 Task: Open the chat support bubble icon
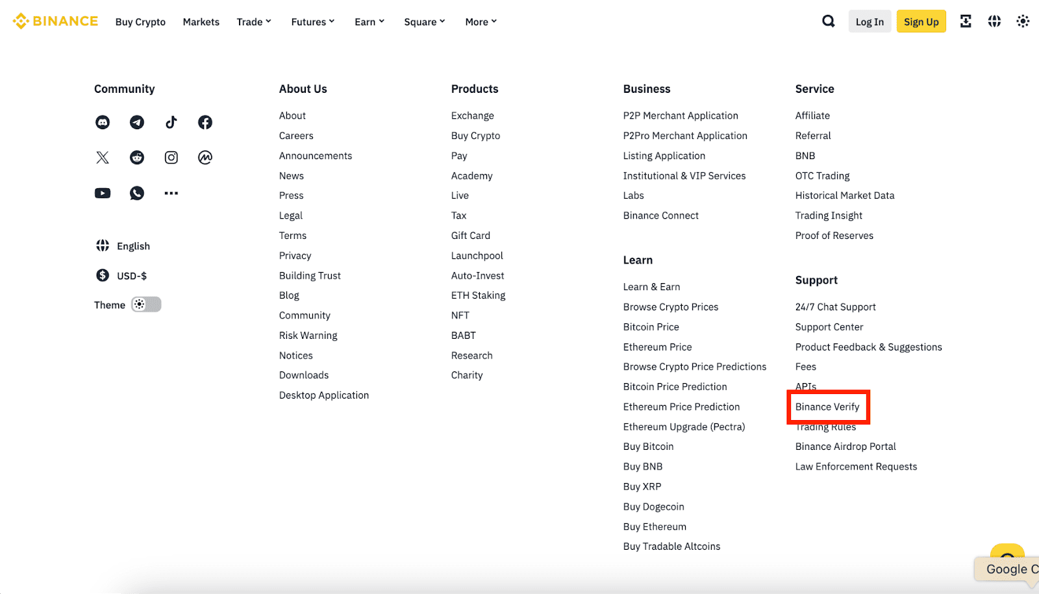(1007, 552)
